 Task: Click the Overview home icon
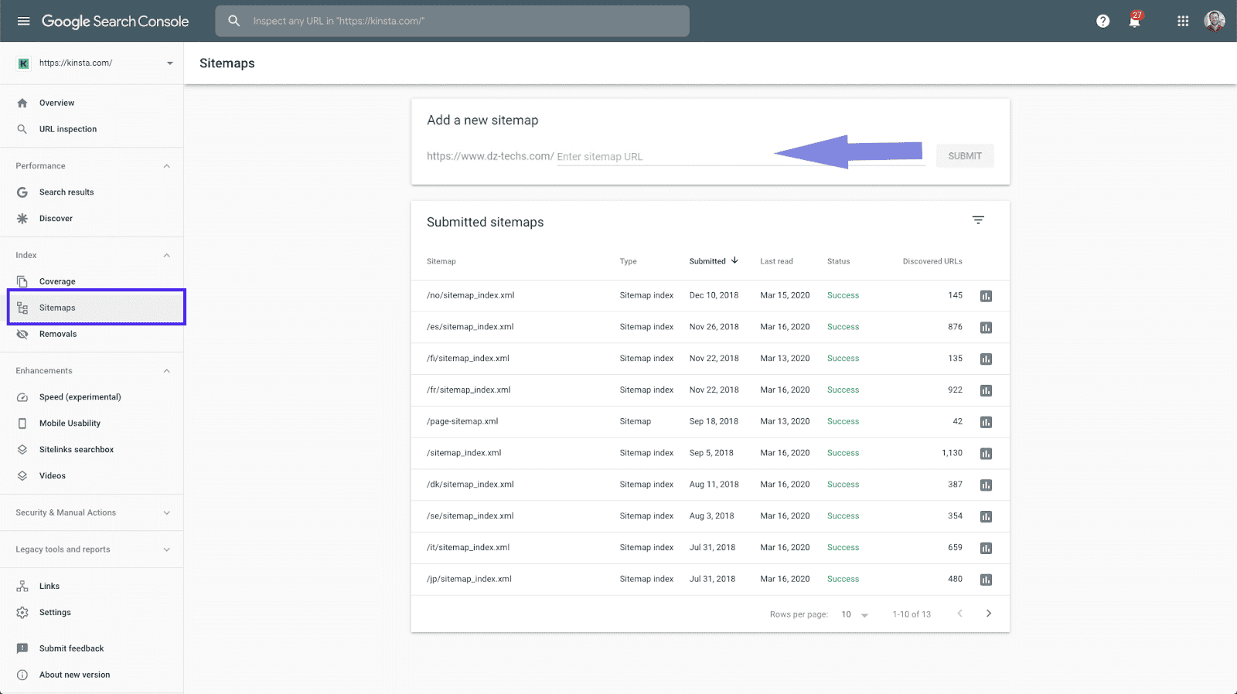click(x=22, y=103)
